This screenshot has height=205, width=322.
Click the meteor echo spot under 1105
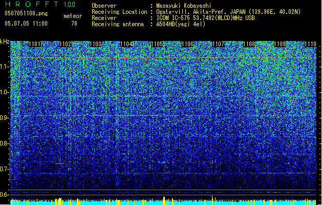pyautogui.click(x=164, y=162)
